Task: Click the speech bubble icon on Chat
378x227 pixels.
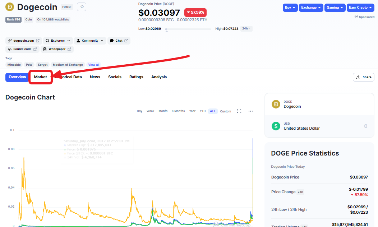Action: (112, 41)
